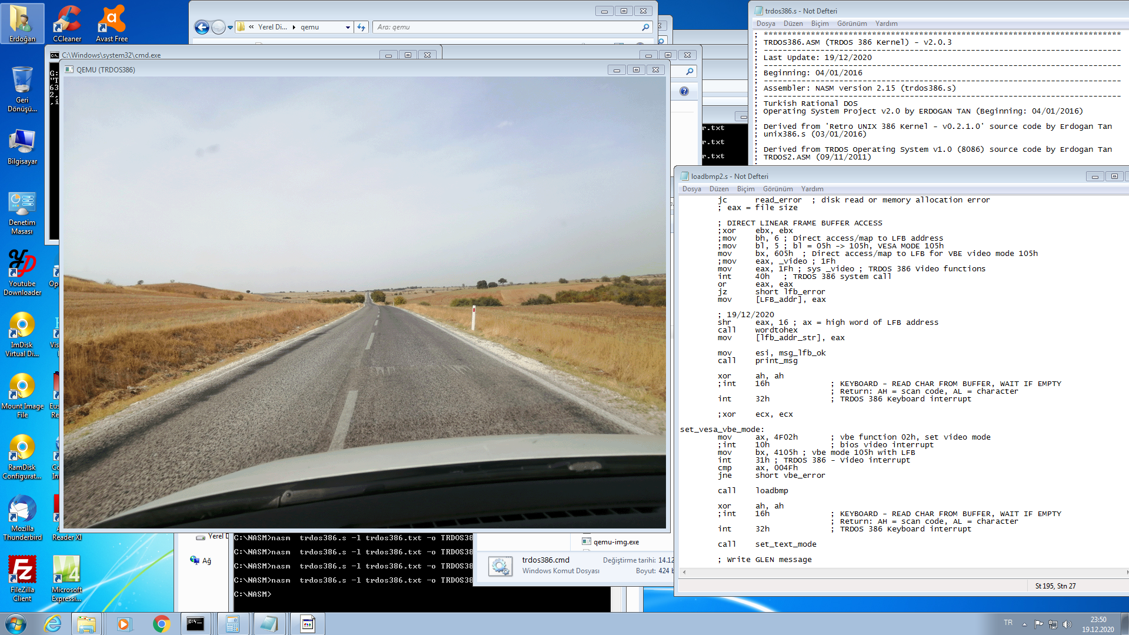This screenshot has height=635, width=1129.
Task: Open Mozilla Thunderbird desktop icon
Action: pyautogui.click(x=22, y=517)
